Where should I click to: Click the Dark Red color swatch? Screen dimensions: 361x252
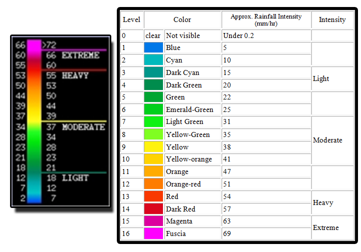[x=153, y=209]
